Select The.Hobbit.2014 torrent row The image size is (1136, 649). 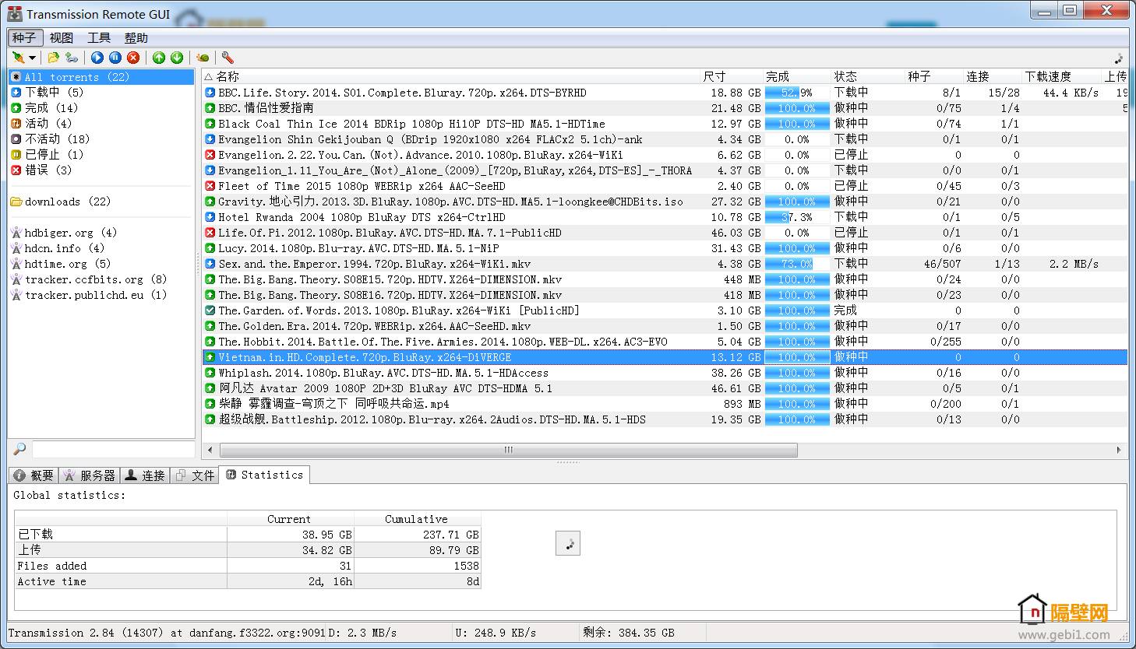tap(665, 342)
